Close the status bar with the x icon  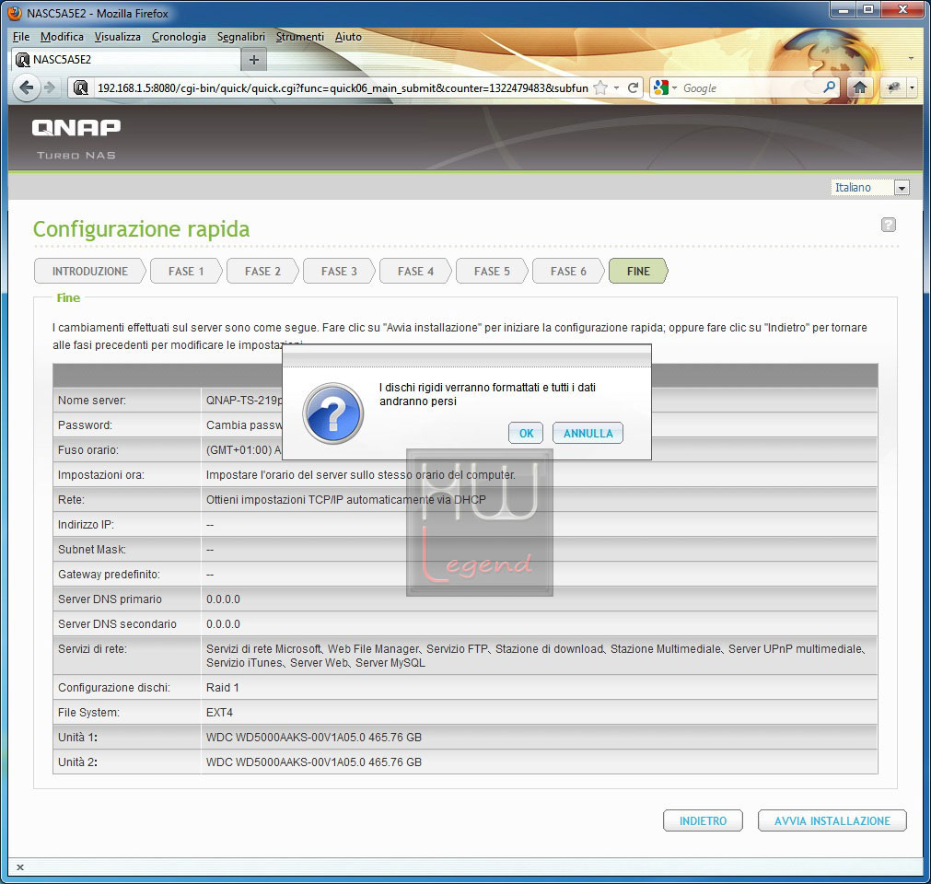[20, 867]
